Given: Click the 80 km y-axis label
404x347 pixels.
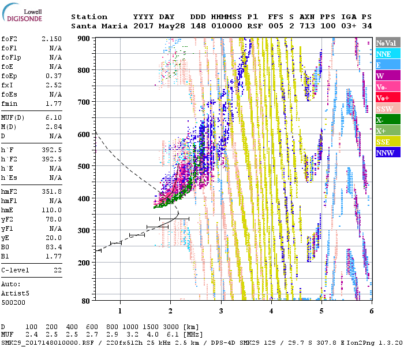Looking at the screenshot, I should (86, 301).
